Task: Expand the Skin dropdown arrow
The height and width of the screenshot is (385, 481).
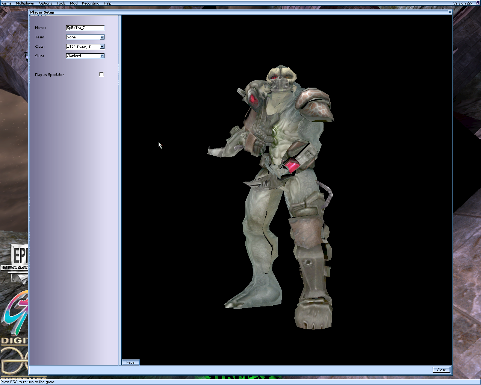Action: (x=102, y=56)
